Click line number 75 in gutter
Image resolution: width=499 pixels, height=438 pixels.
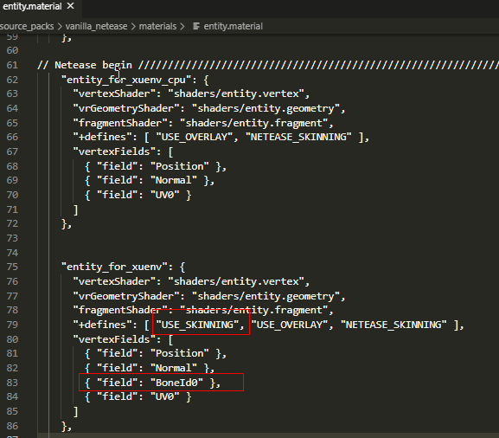click(x=12, y=267)
